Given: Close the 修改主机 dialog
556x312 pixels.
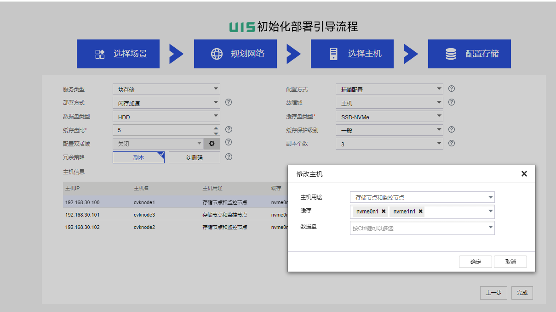Looking at the screenshot, I should [524, 174].
